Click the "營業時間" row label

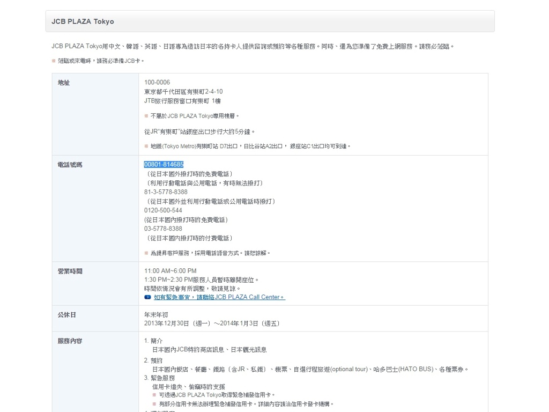pos(70,271)
